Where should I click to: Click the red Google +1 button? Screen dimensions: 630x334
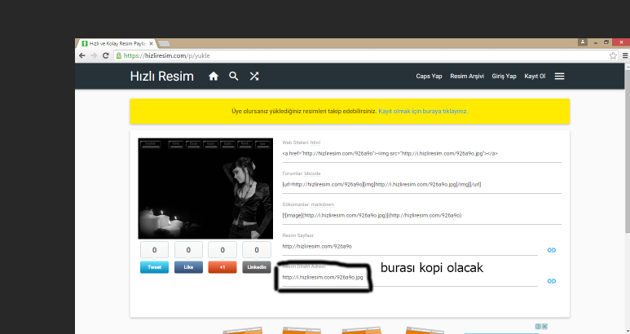[x=222, y=266]
